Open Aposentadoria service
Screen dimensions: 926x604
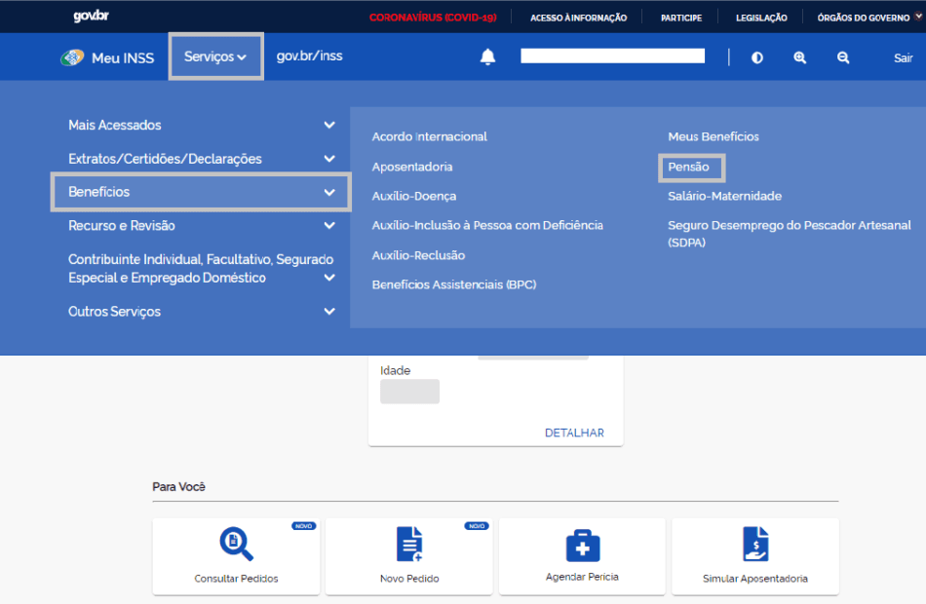[x=412, y=168]
